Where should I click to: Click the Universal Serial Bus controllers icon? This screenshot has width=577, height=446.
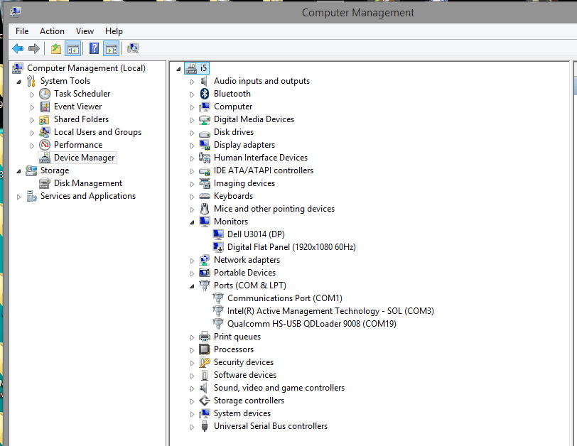point(205,426)
